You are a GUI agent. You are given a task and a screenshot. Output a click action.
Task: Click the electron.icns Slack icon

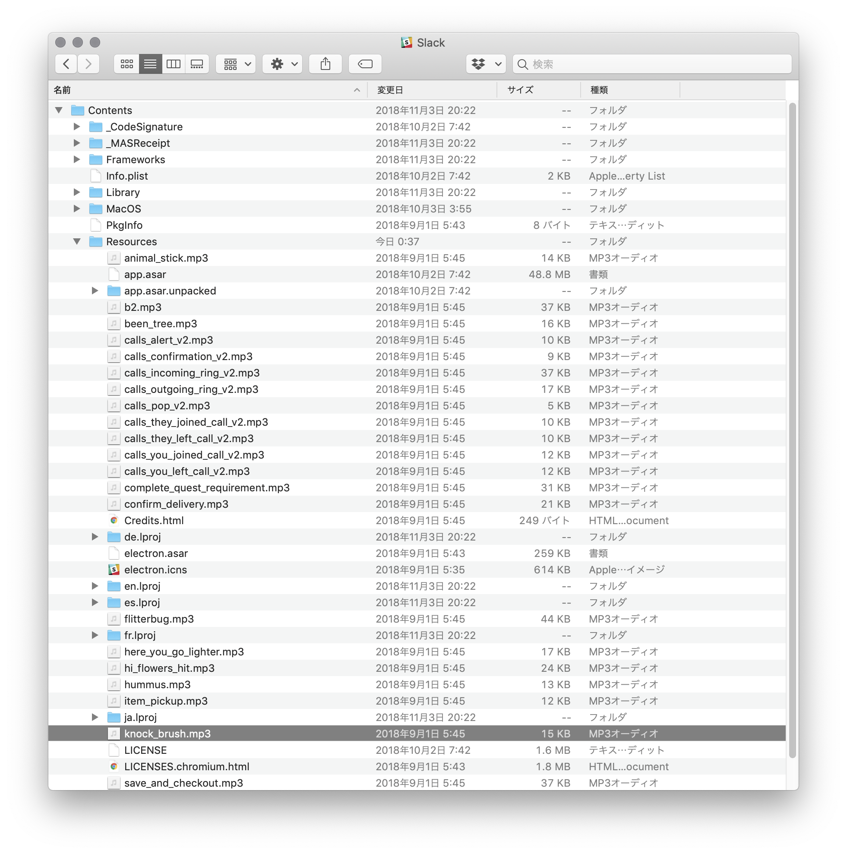(114, 569)
